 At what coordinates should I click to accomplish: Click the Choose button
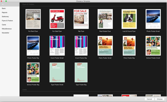(x=160, y=99)
